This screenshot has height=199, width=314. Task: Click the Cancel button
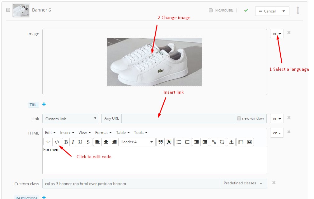(x=267, y=11)
